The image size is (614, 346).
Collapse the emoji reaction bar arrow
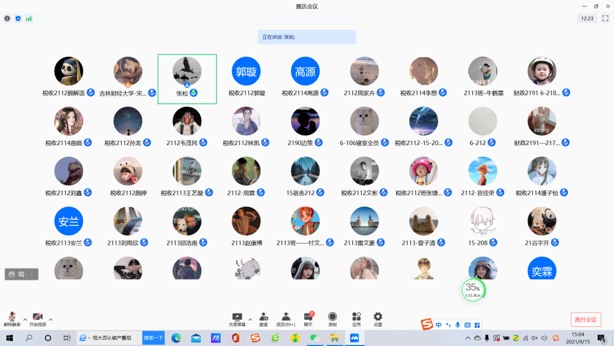point(32,274)
